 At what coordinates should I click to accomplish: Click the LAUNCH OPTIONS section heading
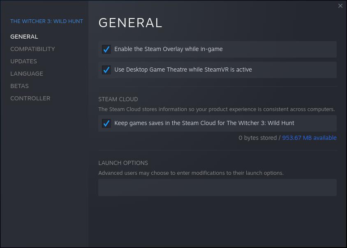(x=123, y=163)
